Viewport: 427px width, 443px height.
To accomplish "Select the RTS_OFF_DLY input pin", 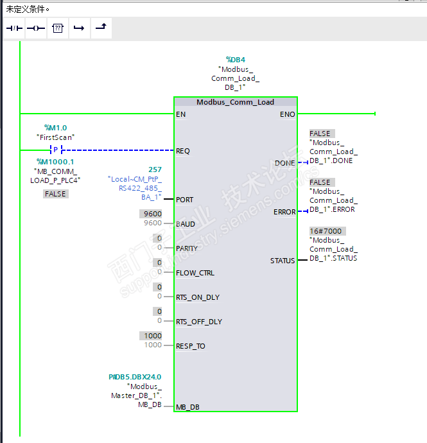I will coord(199,322).
